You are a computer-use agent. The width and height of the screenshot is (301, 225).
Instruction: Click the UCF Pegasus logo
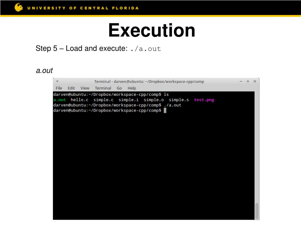tap(19, 7)
